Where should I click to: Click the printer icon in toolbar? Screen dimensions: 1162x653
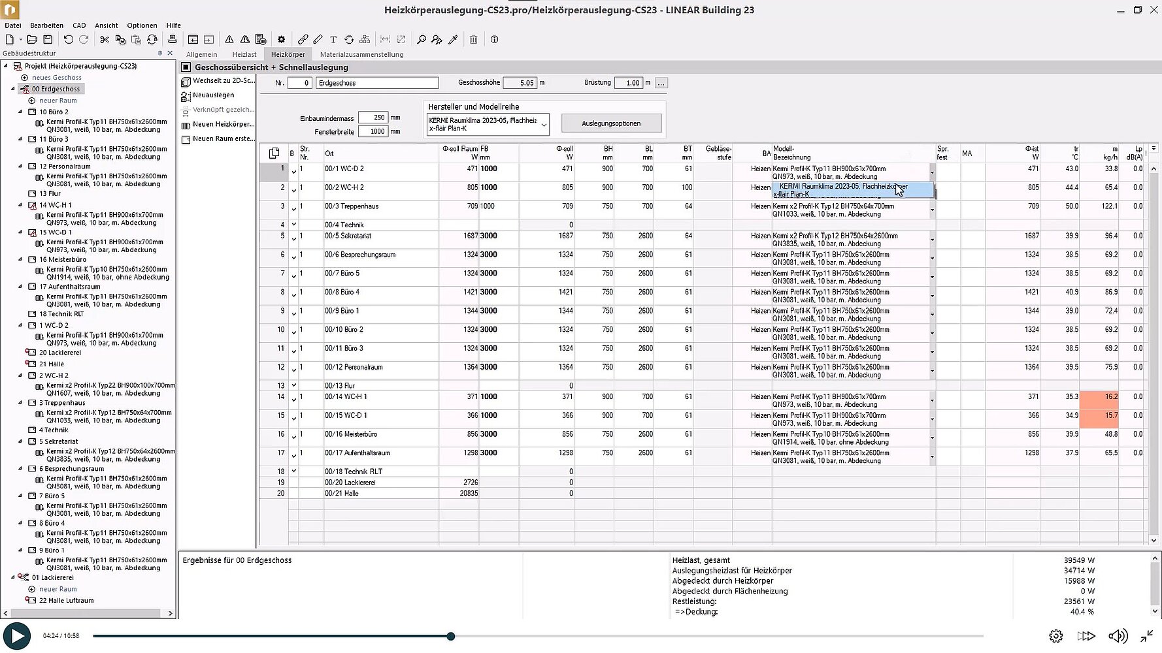[172, 40]
